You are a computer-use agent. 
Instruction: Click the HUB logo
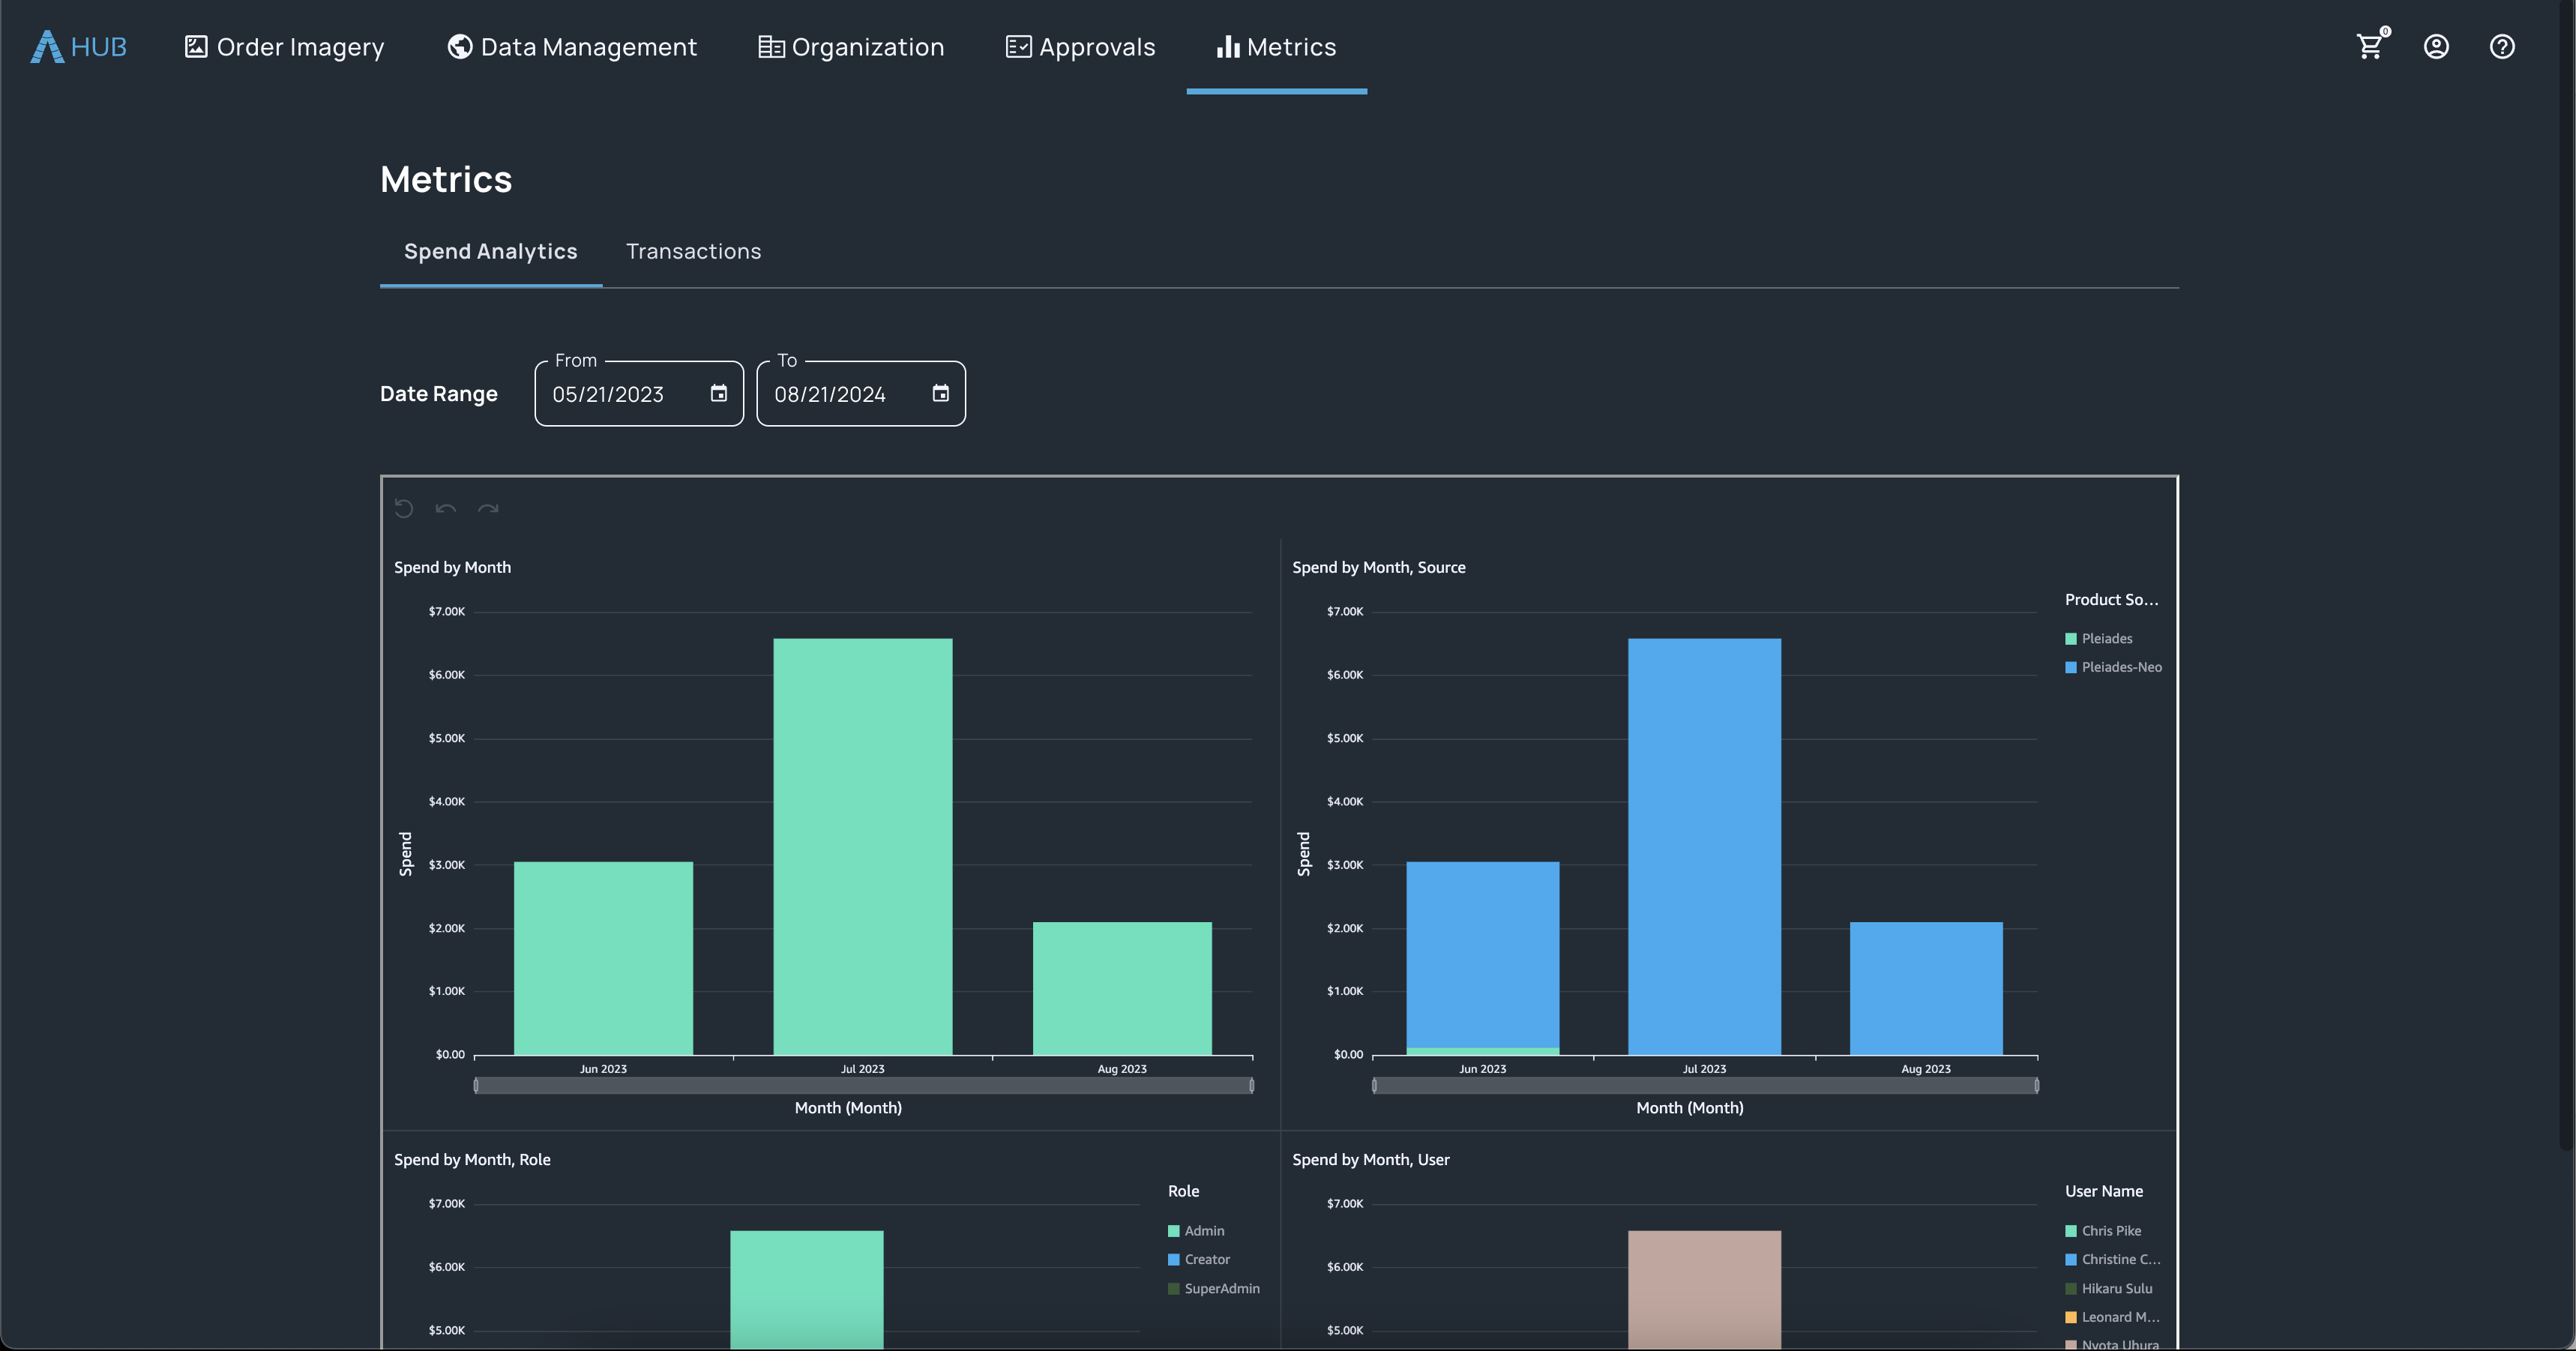coord(78,46)
